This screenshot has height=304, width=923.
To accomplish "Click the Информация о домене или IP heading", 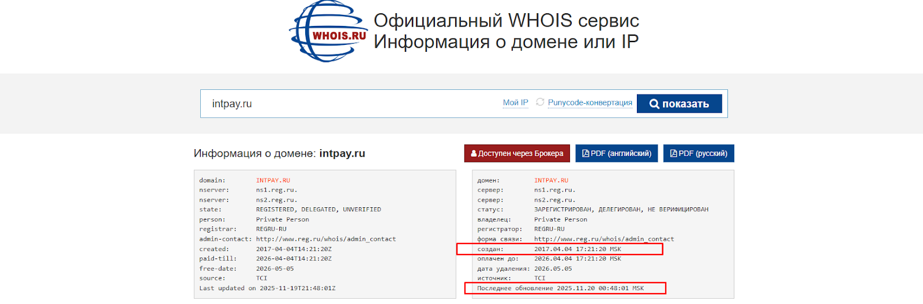I will tap(506, 41).
